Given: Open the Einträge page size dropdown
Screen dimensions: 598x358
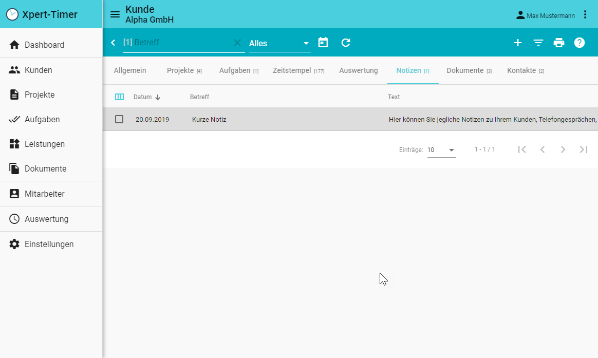Looking at the screenshot, I should [x=441, y=149].
